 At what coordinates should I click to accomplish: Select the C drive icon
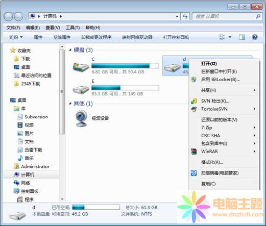(x=81, y=67)
